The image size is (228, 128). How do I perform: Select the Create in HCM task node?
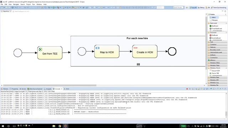(x=145, y=51)
